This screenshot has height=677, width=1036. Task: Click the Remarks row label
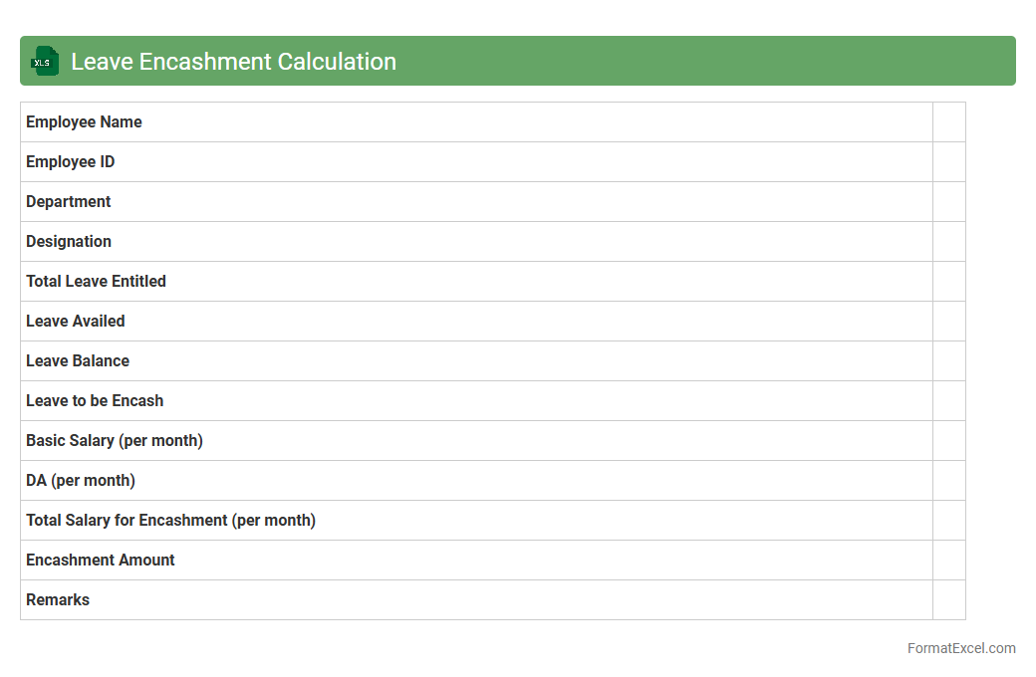58,600
